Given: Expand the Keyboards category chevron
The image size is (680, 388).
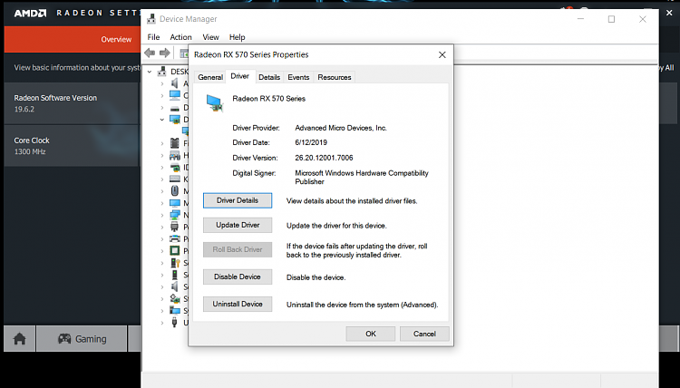Looking at the screenshot, I should pos(162,179).
